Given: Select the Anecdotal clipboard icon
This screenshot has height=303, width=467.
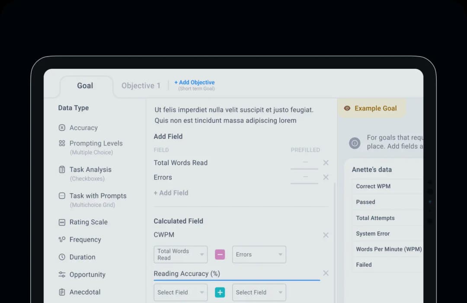Looking at the screenshot, I should coord(62,292).
